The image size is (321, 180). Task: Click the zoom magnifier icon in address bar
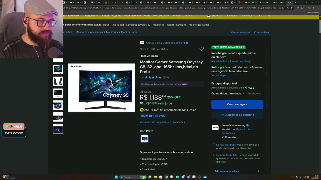(x=287, y=8)
